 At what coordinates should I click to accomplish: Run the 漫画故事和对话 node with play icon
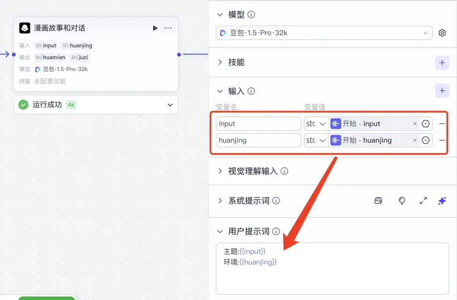click(x=155, y=28)
